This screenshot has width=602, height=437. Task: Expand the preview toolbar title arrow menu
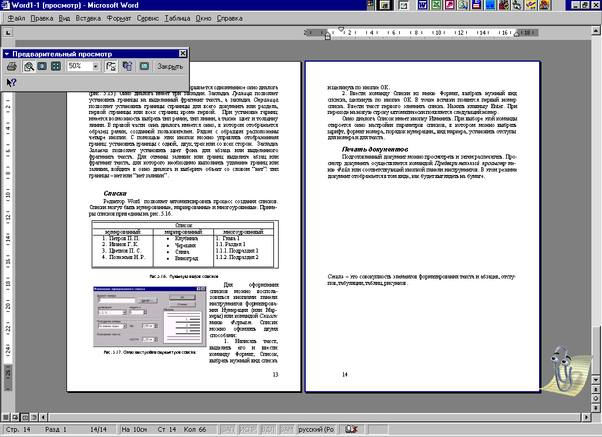(x=6, y=54)
